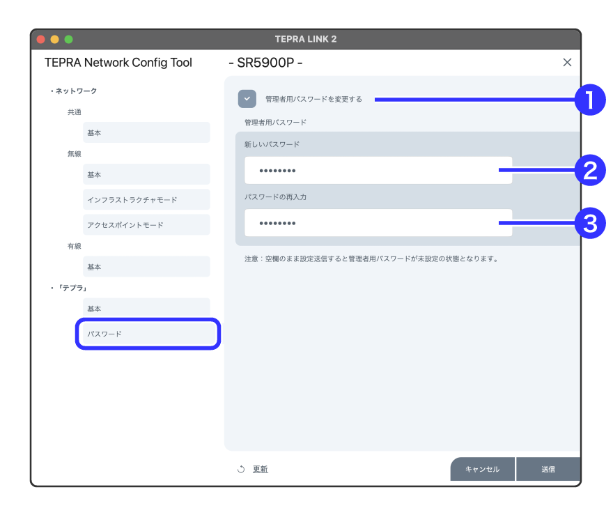Open 基本 under the 共通 section
613x517 pixels.
146,132
